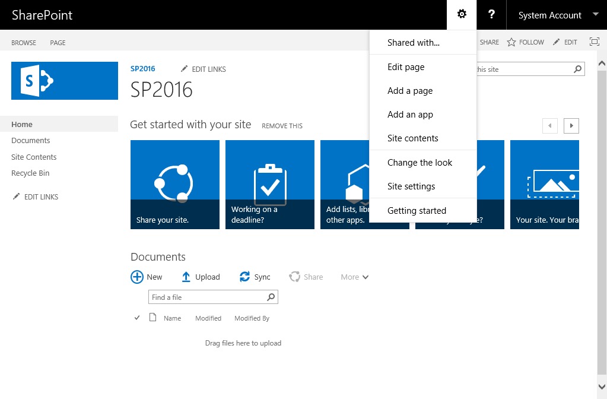
Task: Open the SP2016 top navigation link
Action: tap(143, 68)
